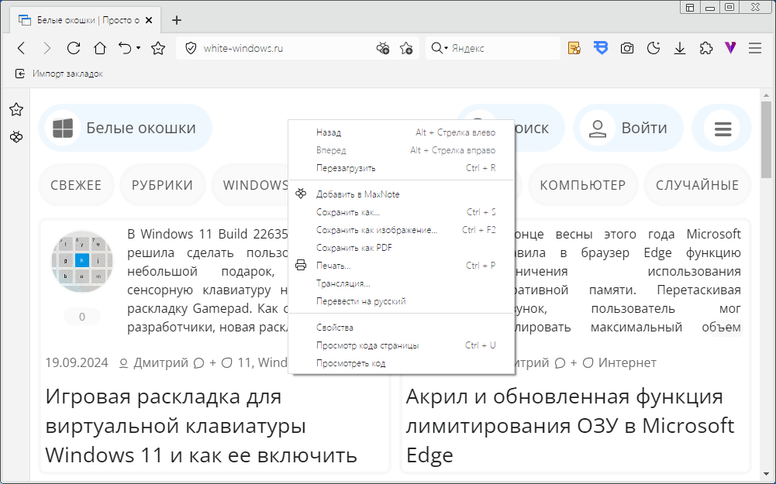
Task: Open the WINDOWS category
Action: 250,185
